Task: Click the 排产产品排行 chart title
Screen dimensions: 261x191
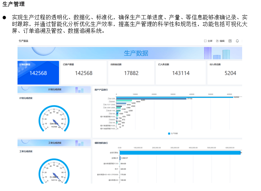Action: (x=101, y=90)
